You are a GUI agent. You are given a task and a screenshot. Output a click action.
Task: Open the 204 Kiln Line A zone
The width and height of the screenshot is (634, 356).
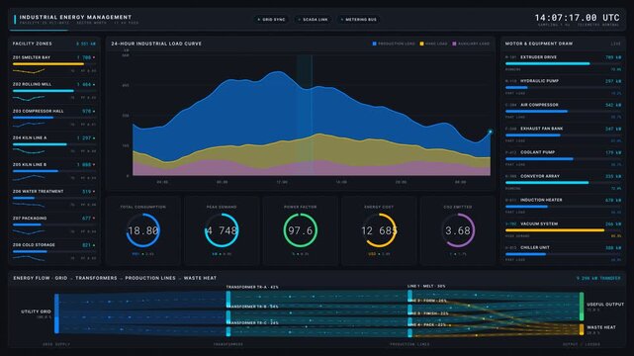[54, 144]
